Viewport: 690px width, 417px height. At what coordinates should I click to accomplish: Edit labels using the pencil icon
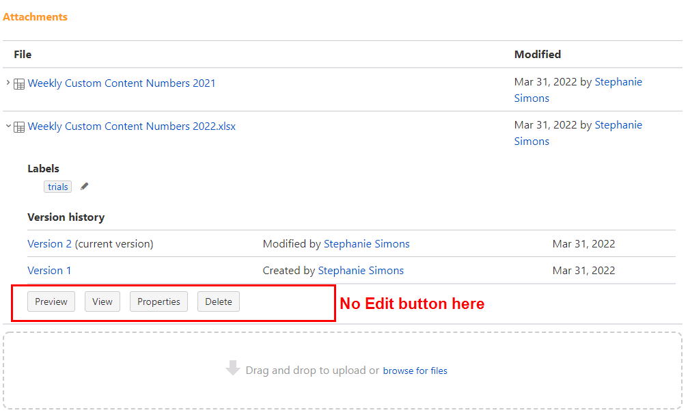click(x=83, y=186)
